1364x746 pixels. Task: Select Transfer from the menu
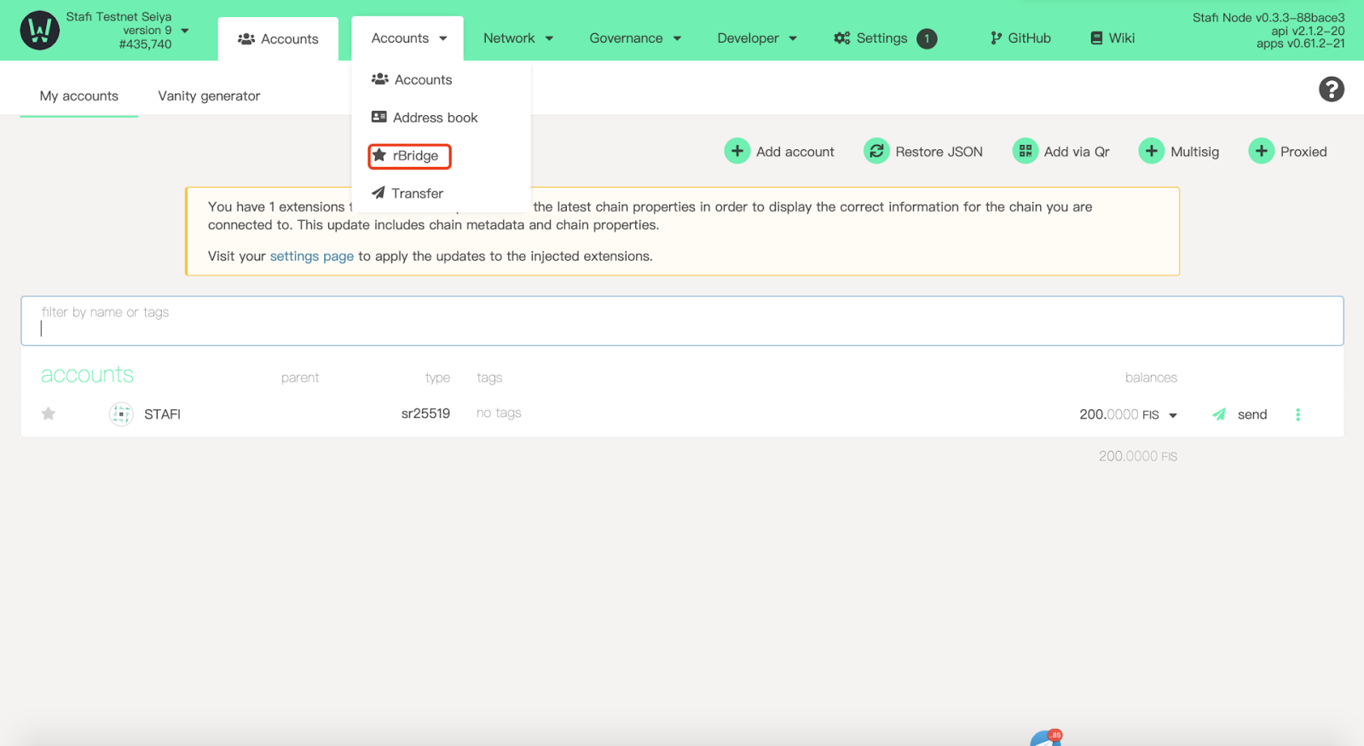pyautogui.click(x=407, y=194)
